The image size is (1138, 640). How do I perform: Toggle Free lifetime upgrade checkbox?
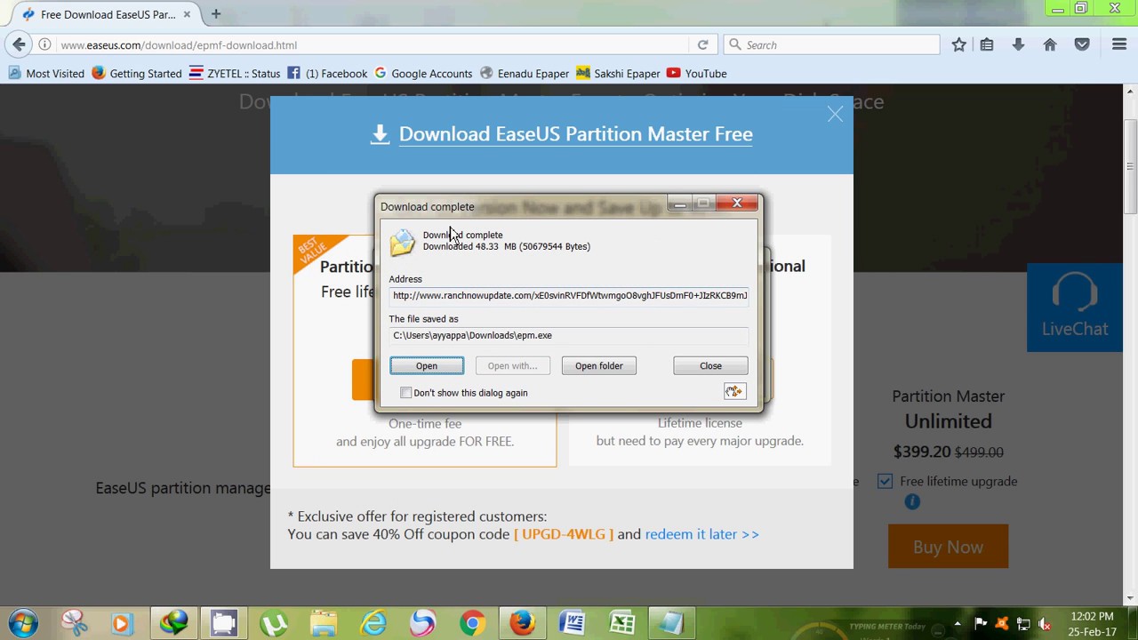(x=885, y=481)
